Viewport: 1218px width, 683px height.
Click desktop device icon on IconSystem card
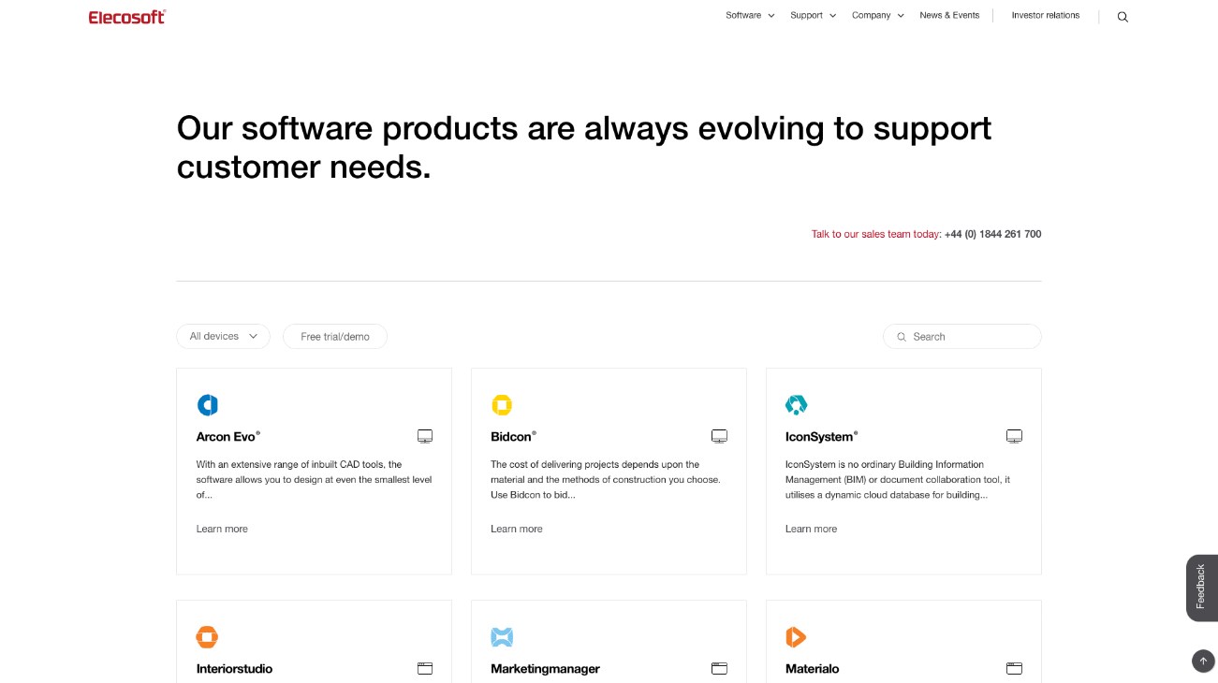tap(1014, 437)
